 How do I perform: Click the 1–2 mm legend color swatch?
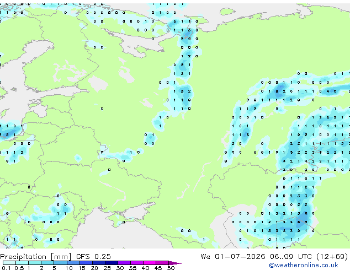click(x=35, y=263)
